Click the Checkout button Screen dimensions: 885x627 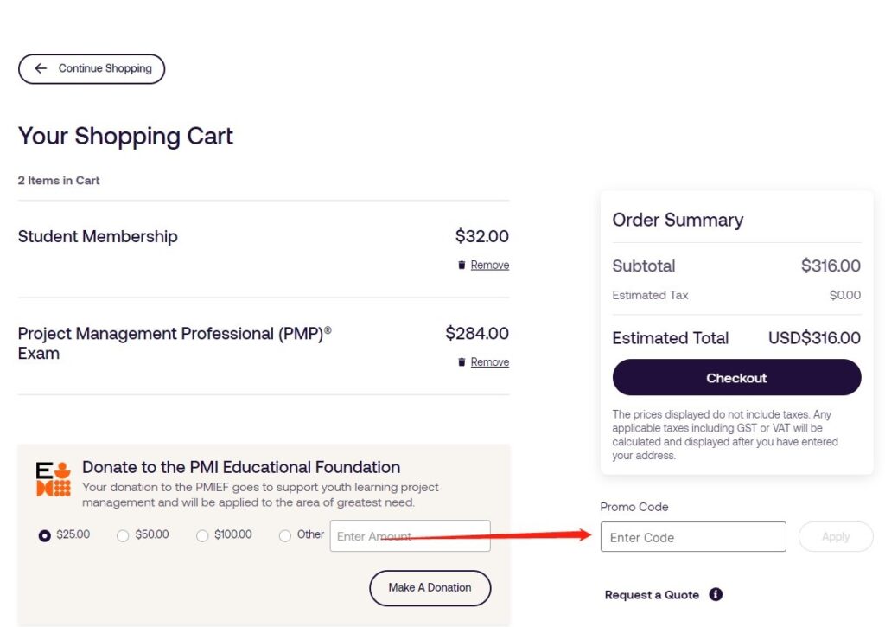coord(736,377)
